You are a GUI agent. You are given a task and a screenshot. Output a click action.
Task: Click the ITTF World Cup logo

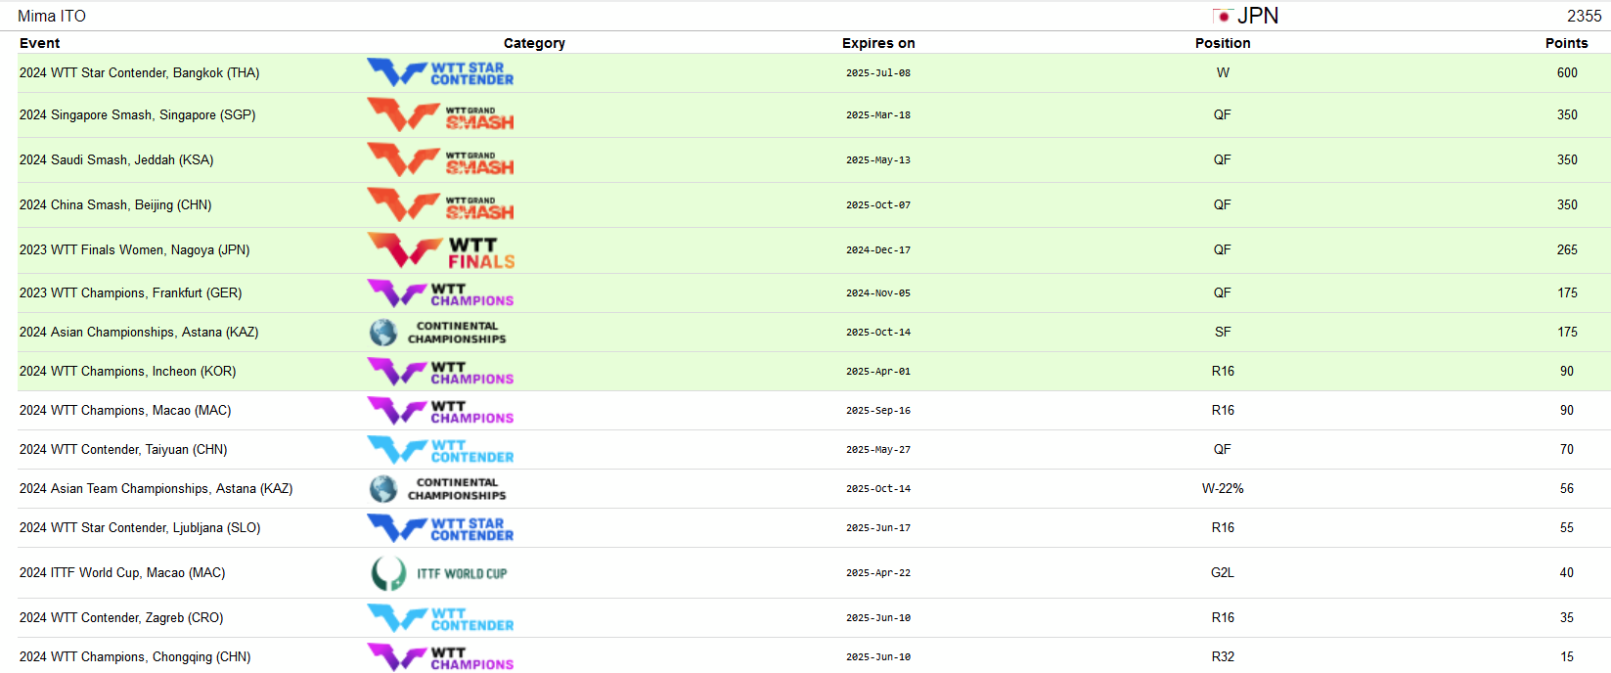[x=438, y=573]
